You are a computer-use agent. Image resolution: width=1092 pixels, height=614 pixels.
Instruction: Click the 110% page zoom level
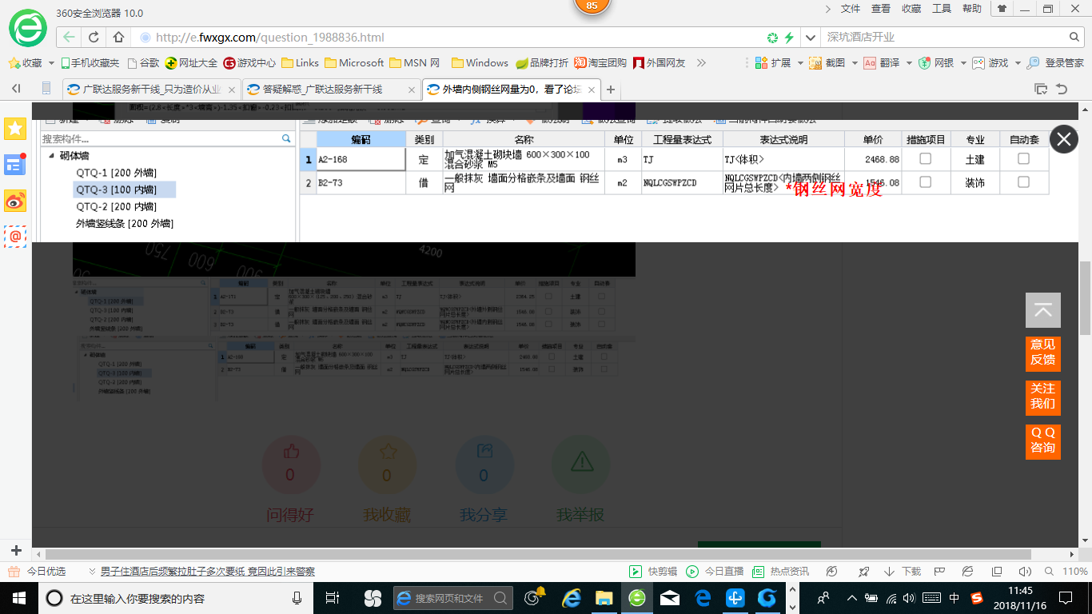tap(1075, 572)
